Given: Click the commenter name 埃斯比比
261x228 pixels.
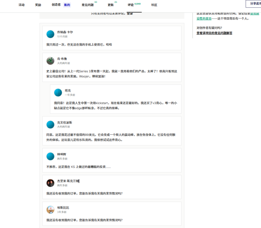Looking at the screenshot, I should tap(63, 208).
